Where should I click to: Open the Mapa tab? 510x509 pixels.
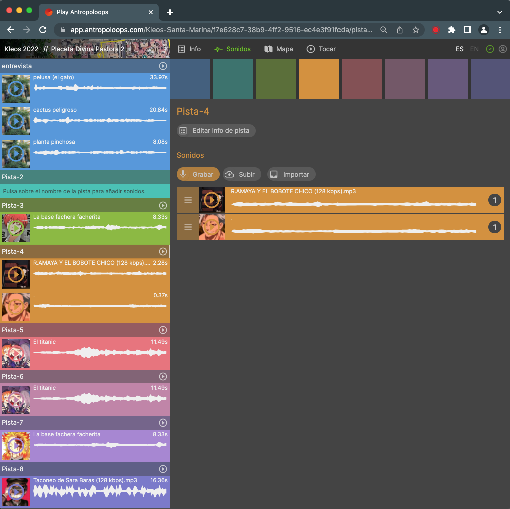(x=278, y=49)
